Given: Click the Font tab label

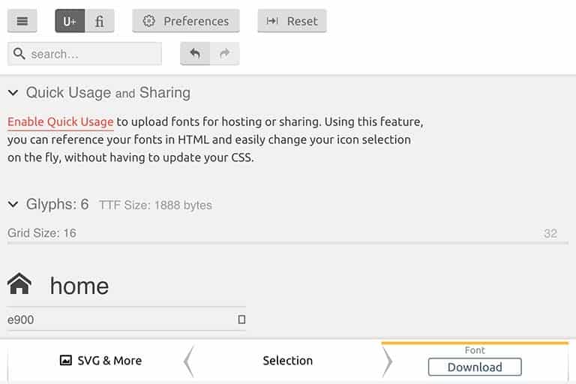Looking at the screenshot, I should pyautogui.click(x=475, y=350).
